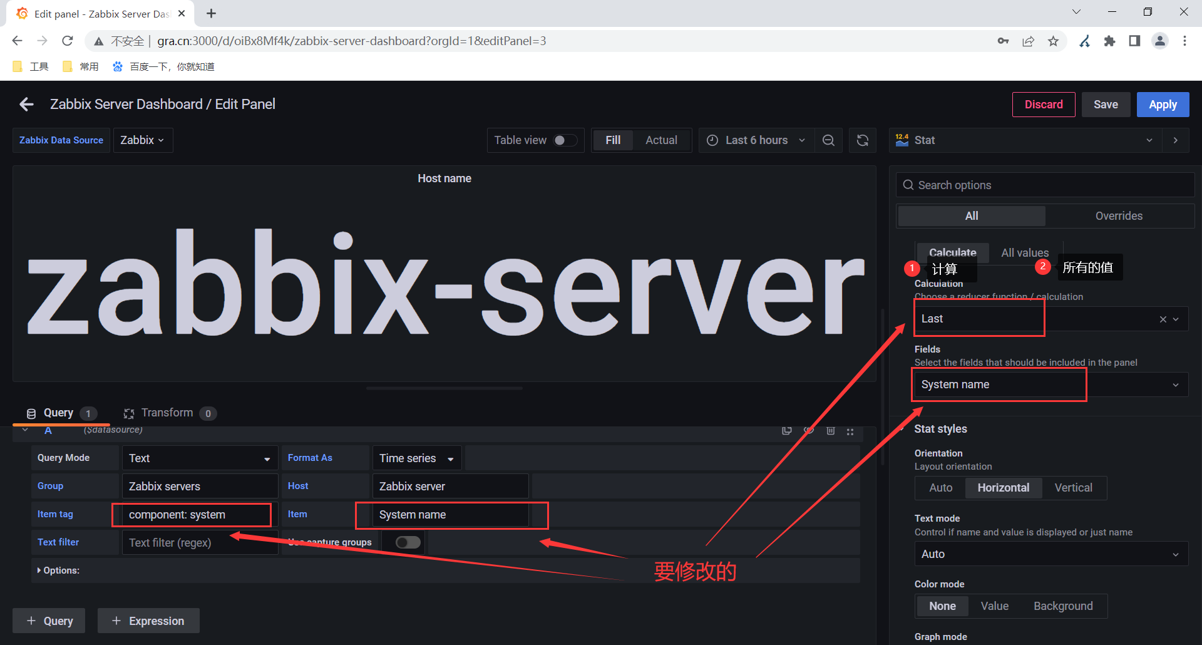This screenshot has height=645, width=1202.
Task: Expand the query Options section
Action: (58, 570)
